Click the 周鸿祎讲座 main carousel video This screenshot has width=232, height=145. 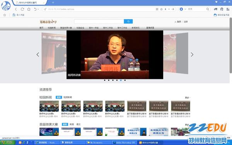(x=115, y=55)
